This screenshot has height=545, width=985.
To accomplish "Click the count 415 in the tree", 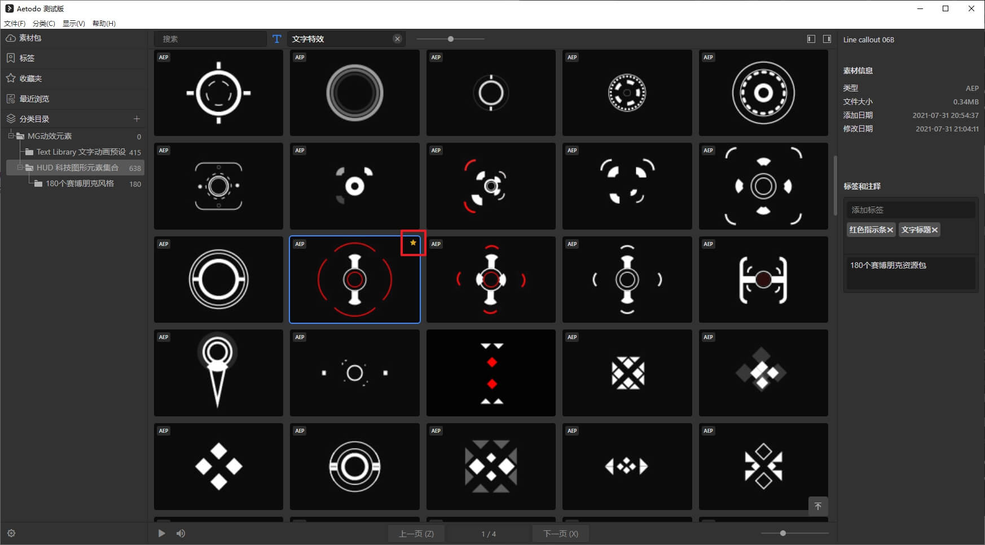I will click(135, 152).
